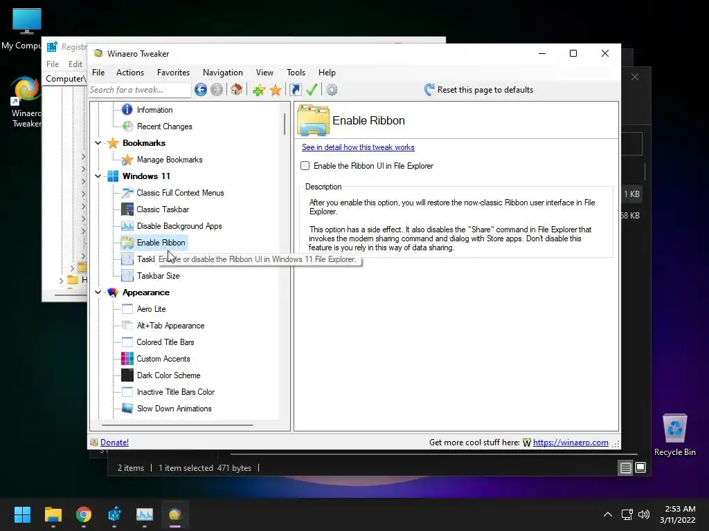Collapse the Windows 11 tree section
Image resolution: width=709 pixels, height=531 pixels.
tap(98, 176)
